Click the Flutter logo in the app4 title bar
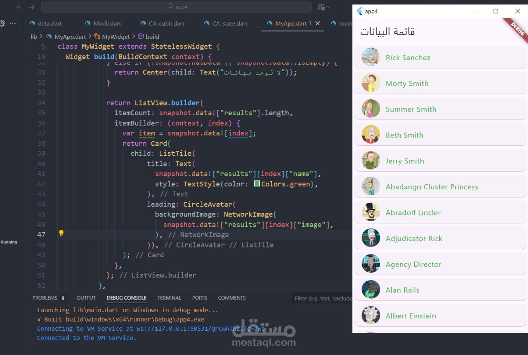Viewport: 528px width, 355px height. pyautogui.click(x=359, y=11)
